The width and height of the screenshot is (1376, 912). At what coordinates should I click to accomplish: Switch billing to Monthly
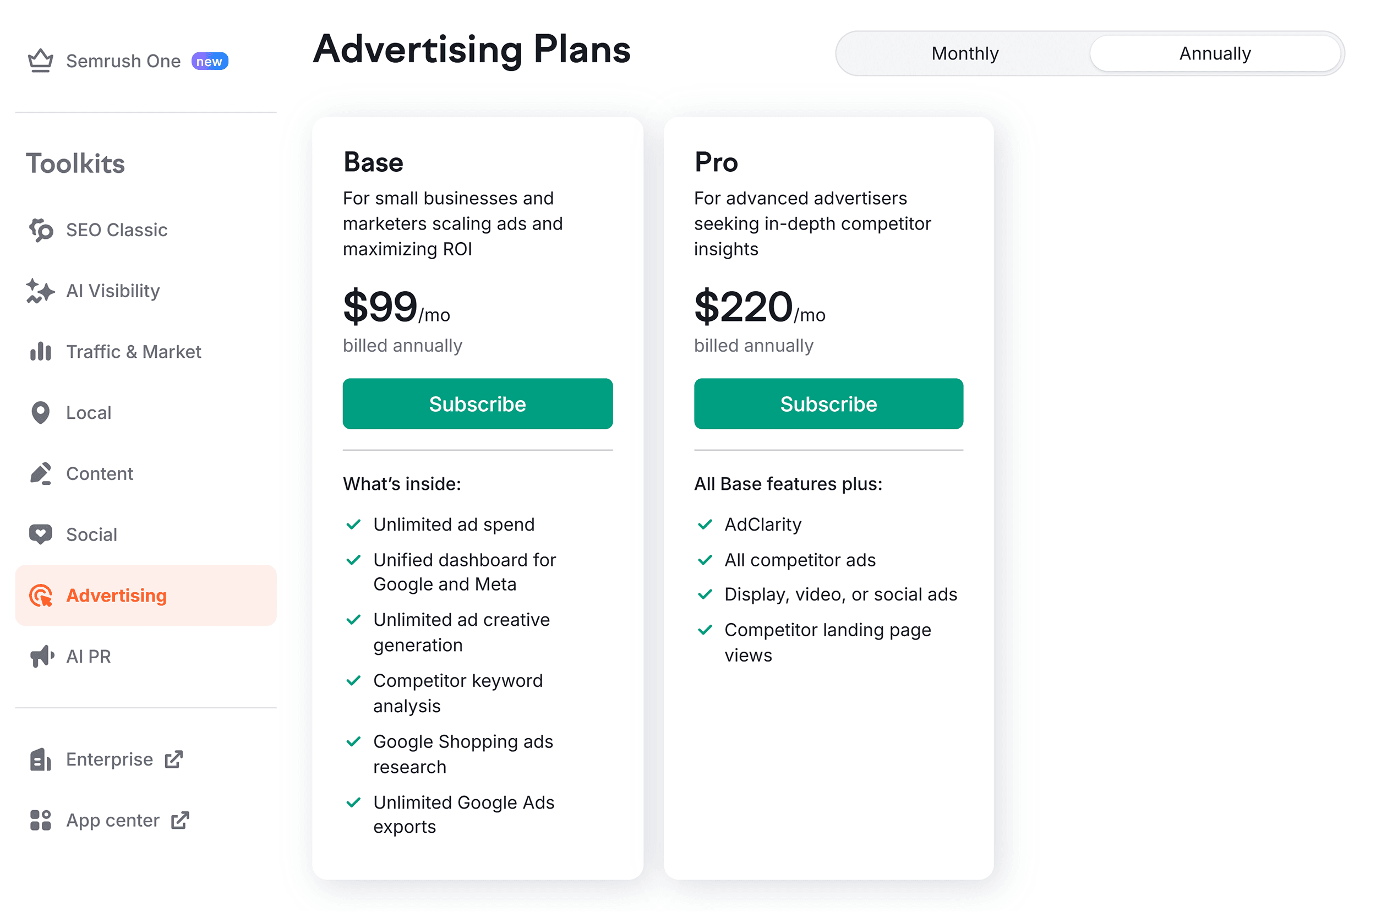point(964,53)
